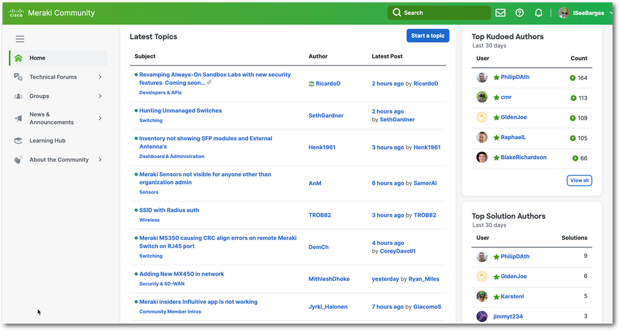619x330 pixels.
Task: Click KarstenI's avatar in Top Solution Authors
Action: click(481, 296)
